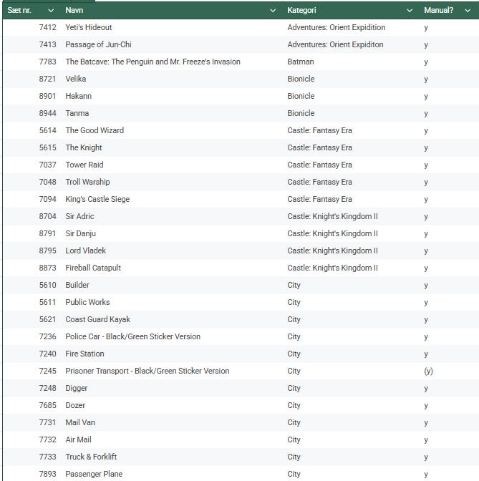
Task: Select the 'Sir Adric' cell
Action: (173, 216)
